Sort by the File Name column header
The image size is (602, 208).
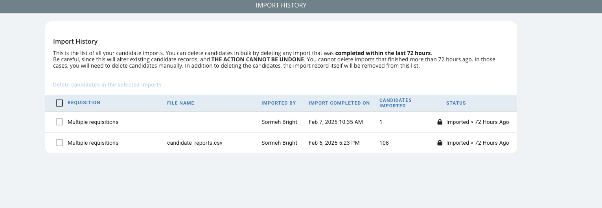[x=180, y=103]
